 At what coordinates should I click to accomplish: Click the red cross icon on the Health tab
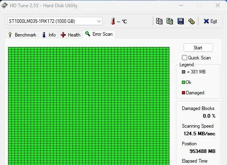tap(63, 35)
